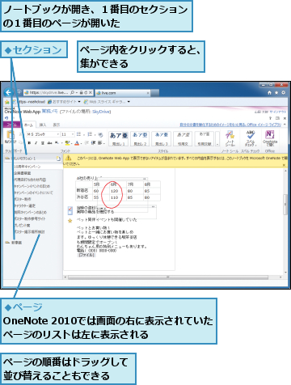
Task: Add a new page to the section
Action: coord(58,159)
